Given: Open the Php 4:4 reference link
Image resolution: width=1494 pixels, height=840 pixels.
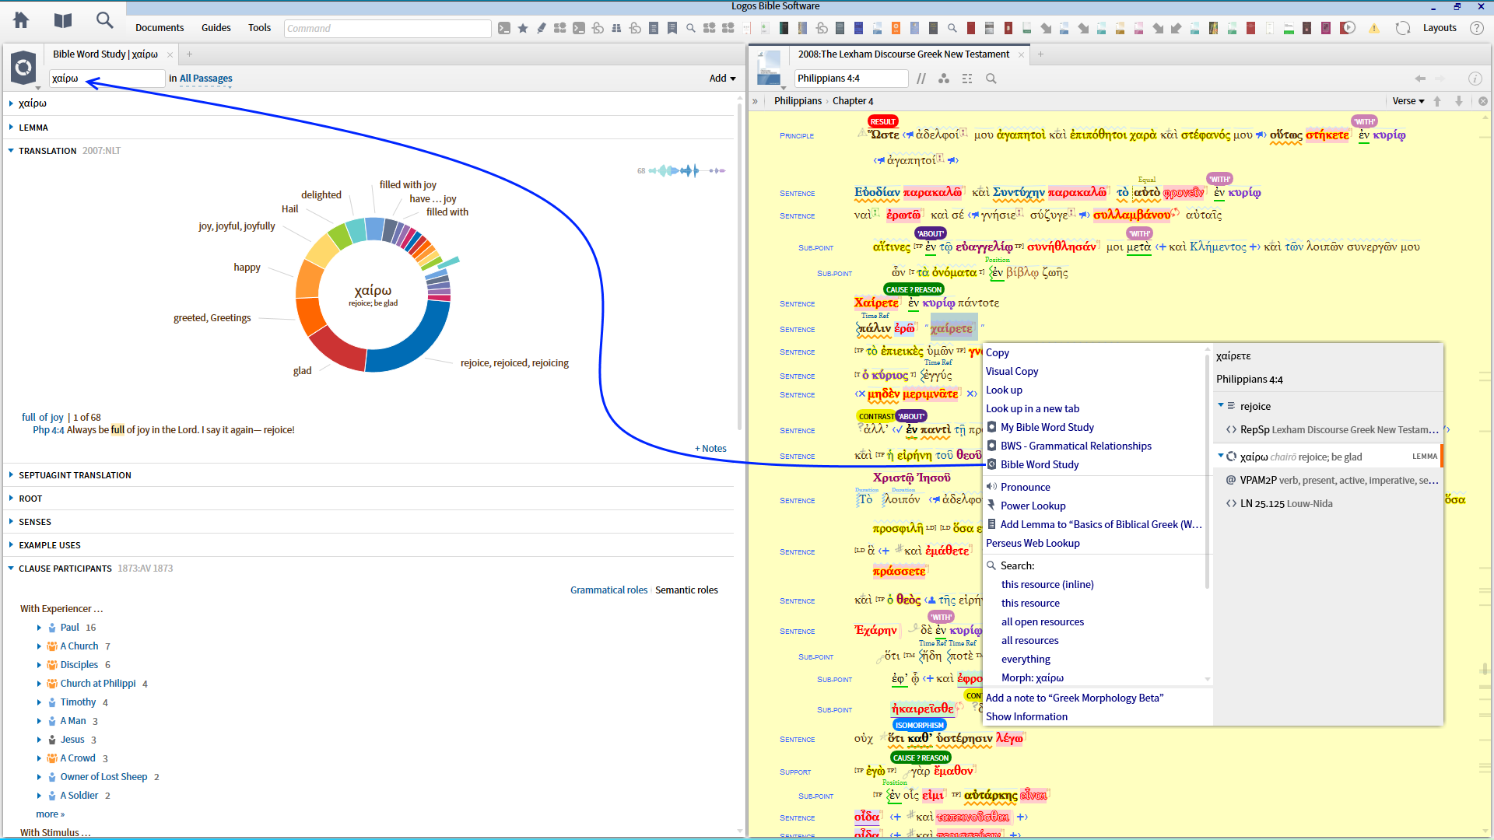Looking at the screenshot, I should point(48,430).
